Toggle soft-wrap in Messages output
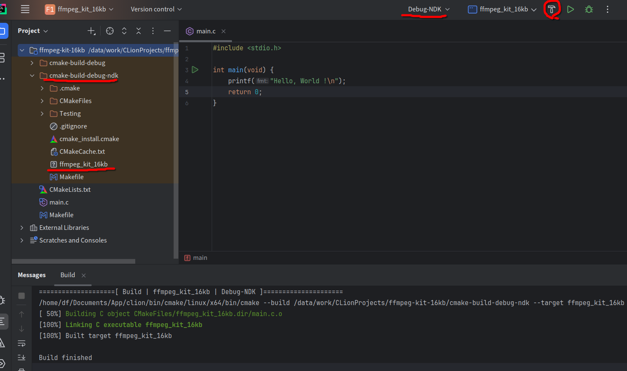The width and height of the screenshot is (627, 371). point(22,343)
